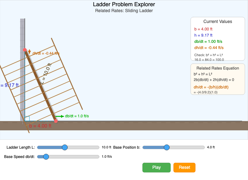Click the Base Speed db/dt slider handle
Screen dimensions: 248x180
(x=46, y=157)
